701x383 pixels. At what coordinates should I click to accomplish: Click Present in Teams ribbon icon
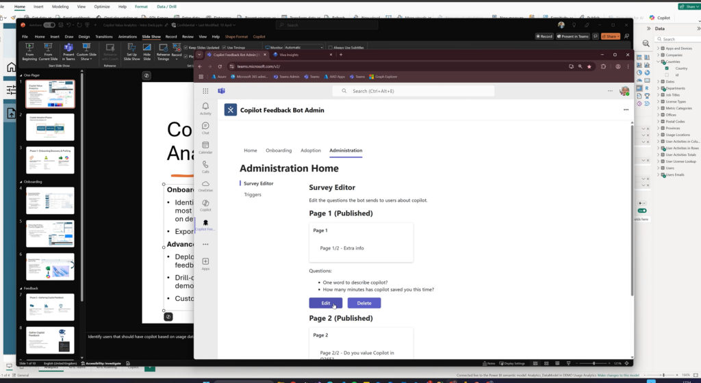[68, 52]
